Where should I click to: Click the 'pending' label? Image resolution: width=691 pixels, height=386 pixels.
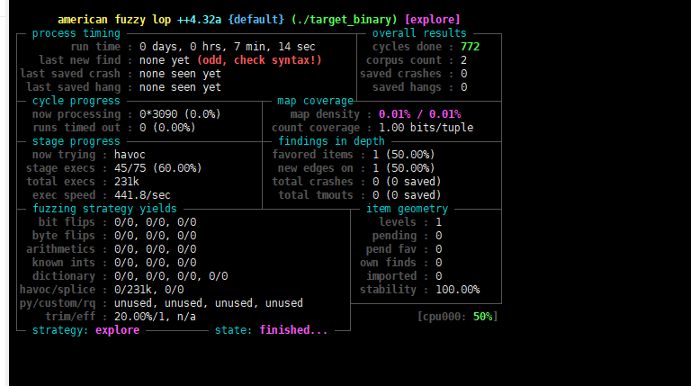pos(394,236)
